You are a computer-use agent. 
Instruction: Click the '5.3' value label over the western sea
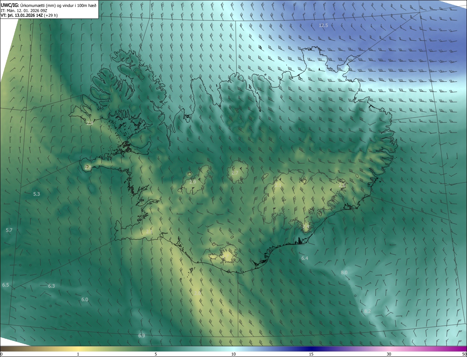(x=36, y=194)
